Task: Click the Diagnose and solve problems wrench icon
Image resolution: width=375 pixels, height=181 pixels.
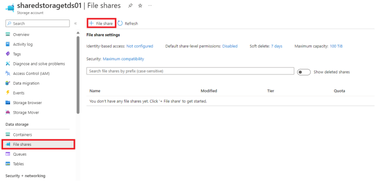Action: pyautogui.click(x=8, y=64)
